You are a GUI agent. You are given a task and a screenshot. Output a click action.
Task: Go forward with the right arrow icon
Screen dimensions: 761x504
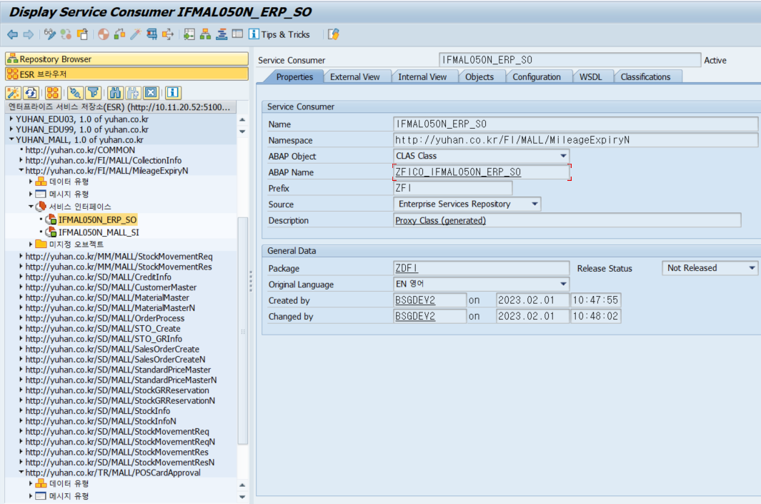[x=29, y=34]
